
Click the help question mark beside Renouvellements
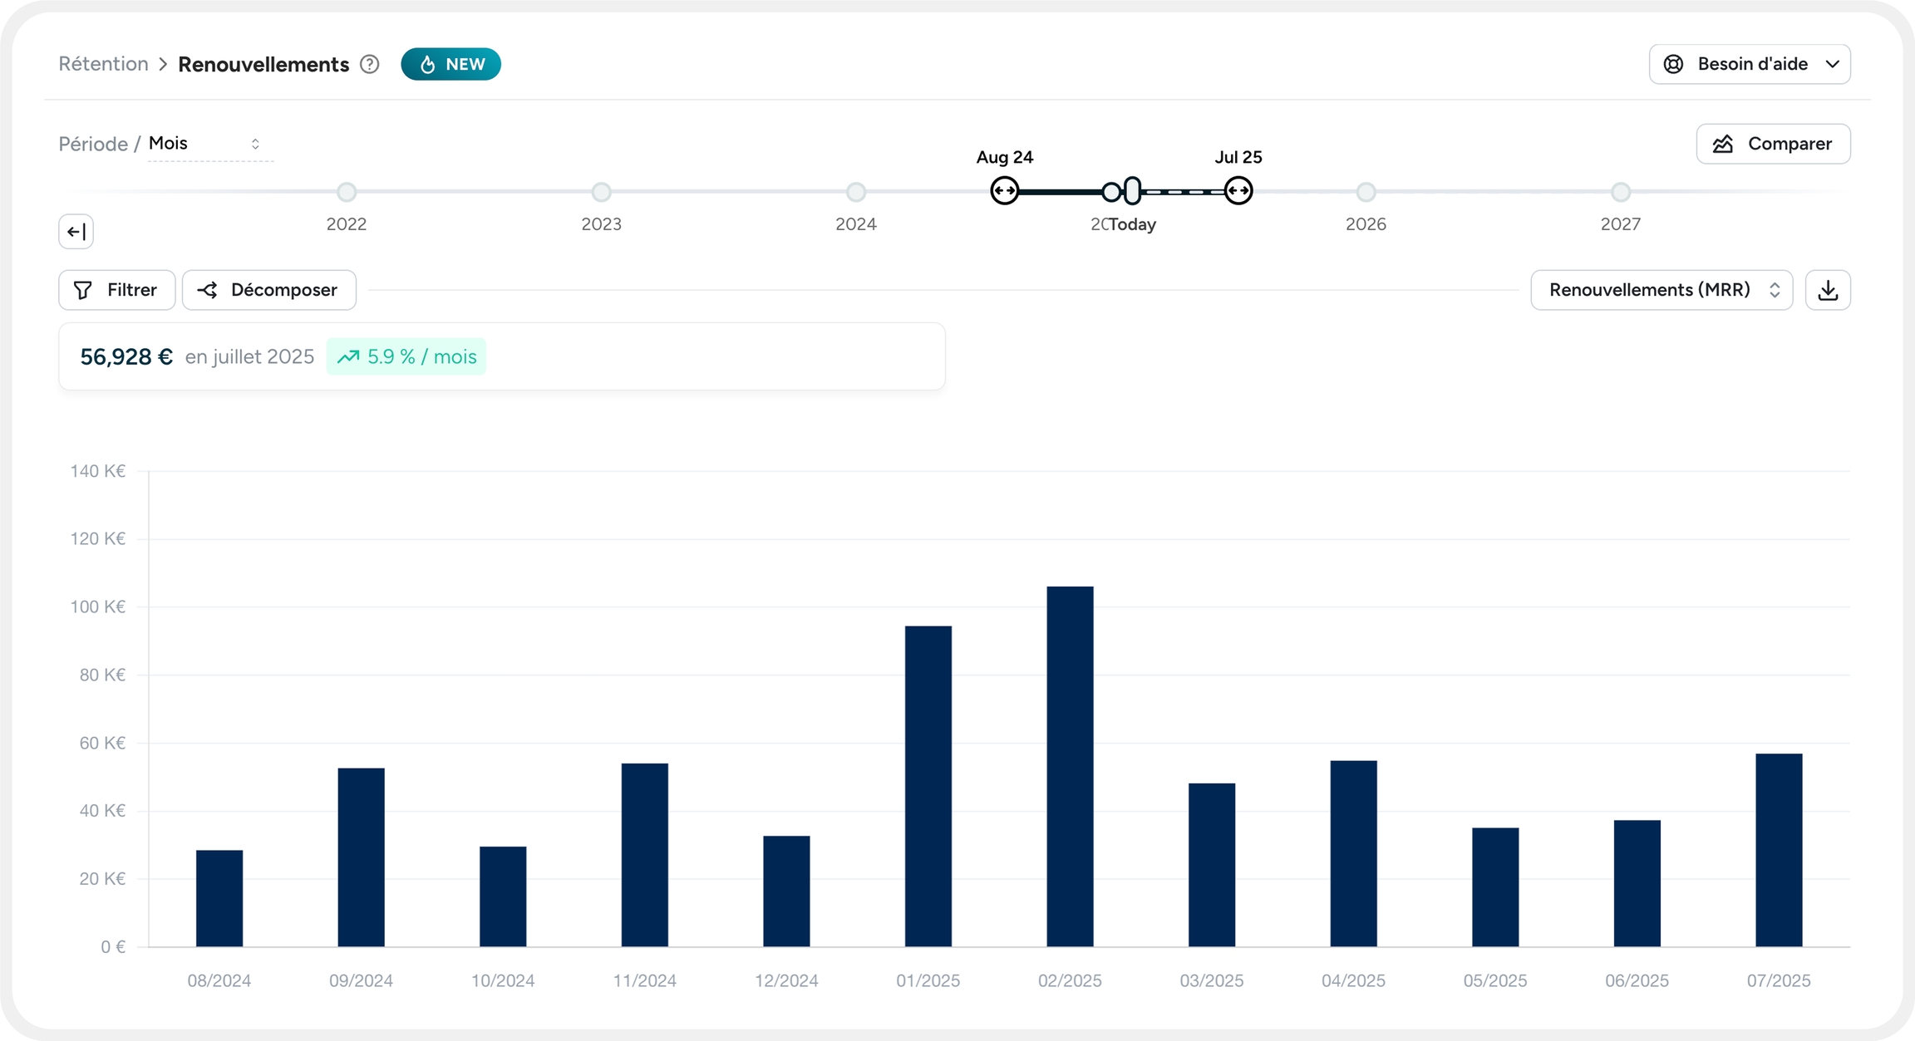pos(370,64)
